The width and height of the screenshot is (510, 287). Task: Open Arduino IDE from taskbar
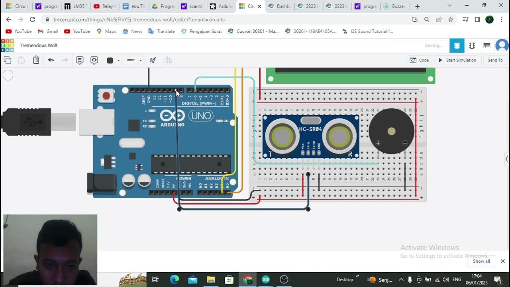point(266,279)
